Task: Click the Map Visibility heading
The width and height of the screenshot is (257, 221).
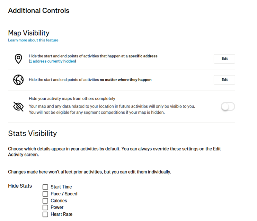Action: click(x=29, y=33)
